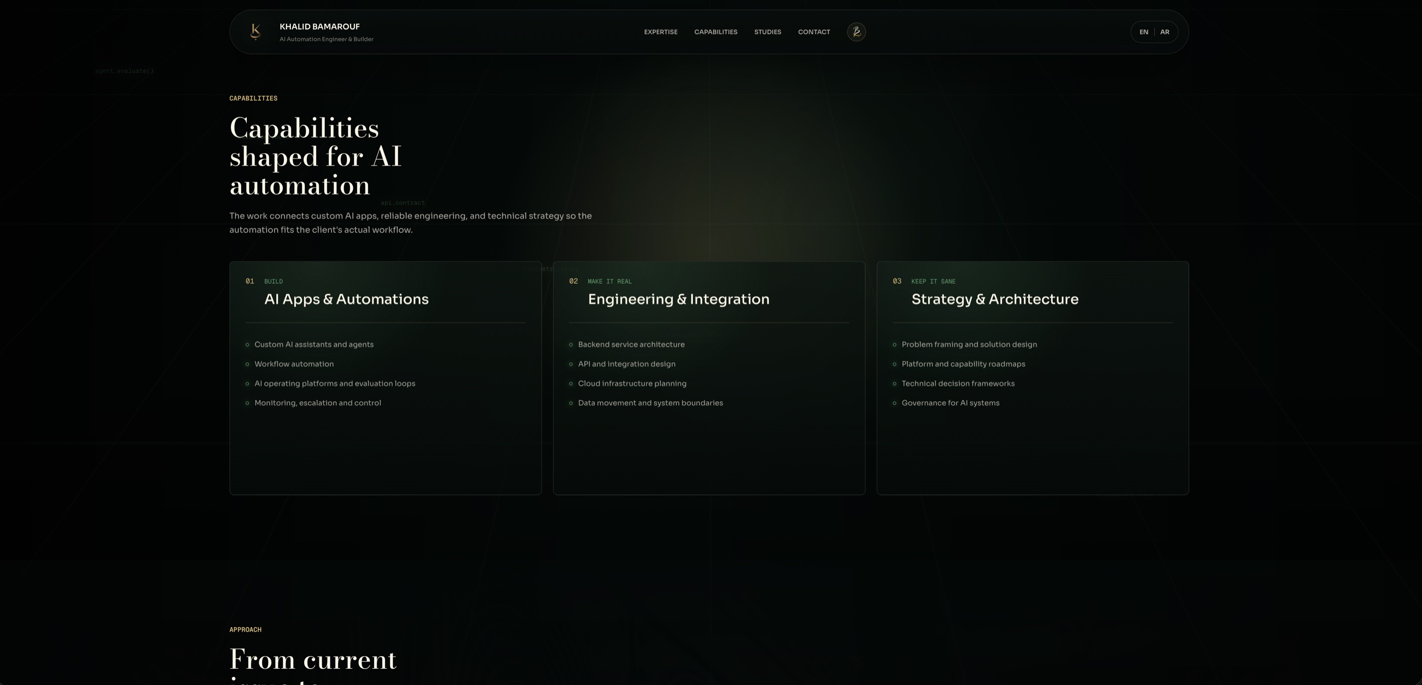
Task: Open the Contact nav link
Action: click(814, 32)
